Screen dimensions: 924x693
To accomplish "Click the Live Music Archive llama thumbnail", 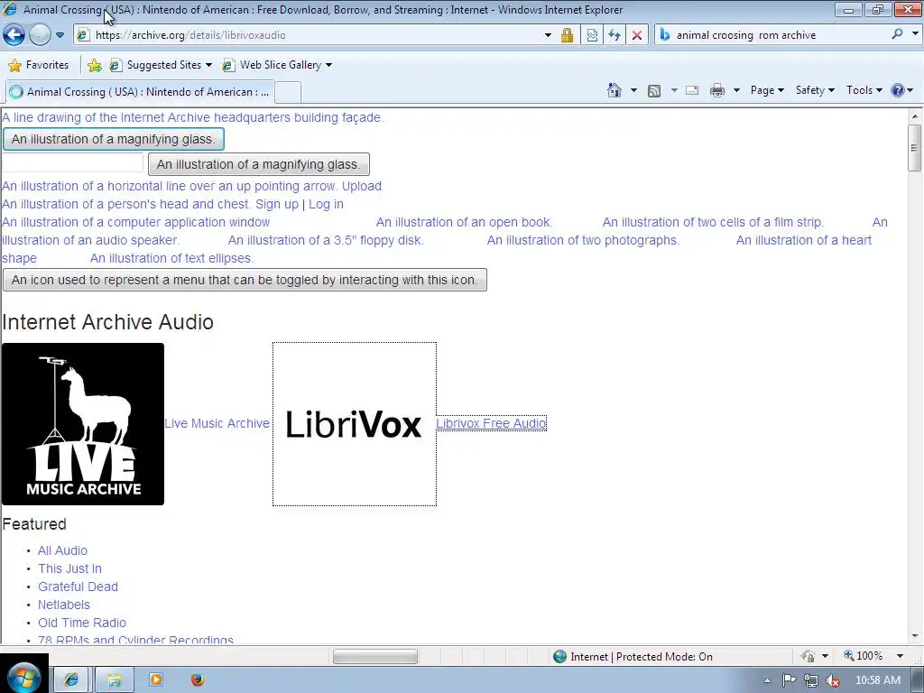I will click(x=82, y=424).
